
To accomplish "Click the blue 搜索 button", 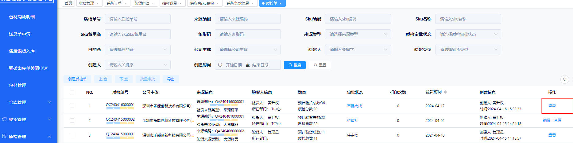I will tap(295, 65).
